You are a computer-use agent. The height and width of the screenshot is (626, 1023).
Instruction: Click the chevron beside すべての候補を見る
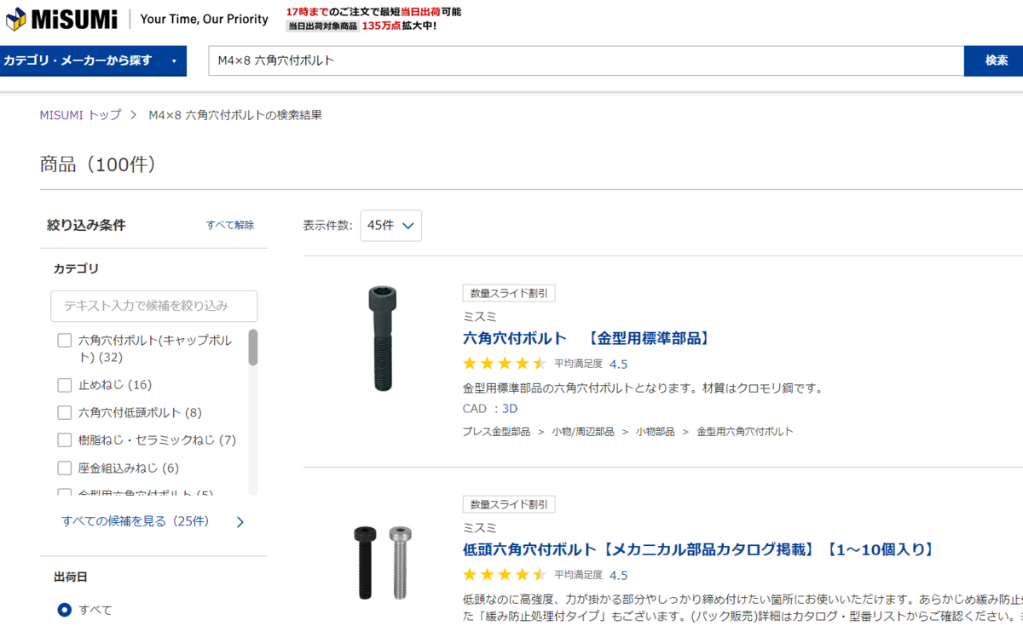[240, 522]
